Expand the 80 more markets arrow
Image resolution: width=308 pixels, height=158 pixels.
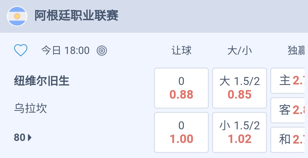click(x=23, y=138)
